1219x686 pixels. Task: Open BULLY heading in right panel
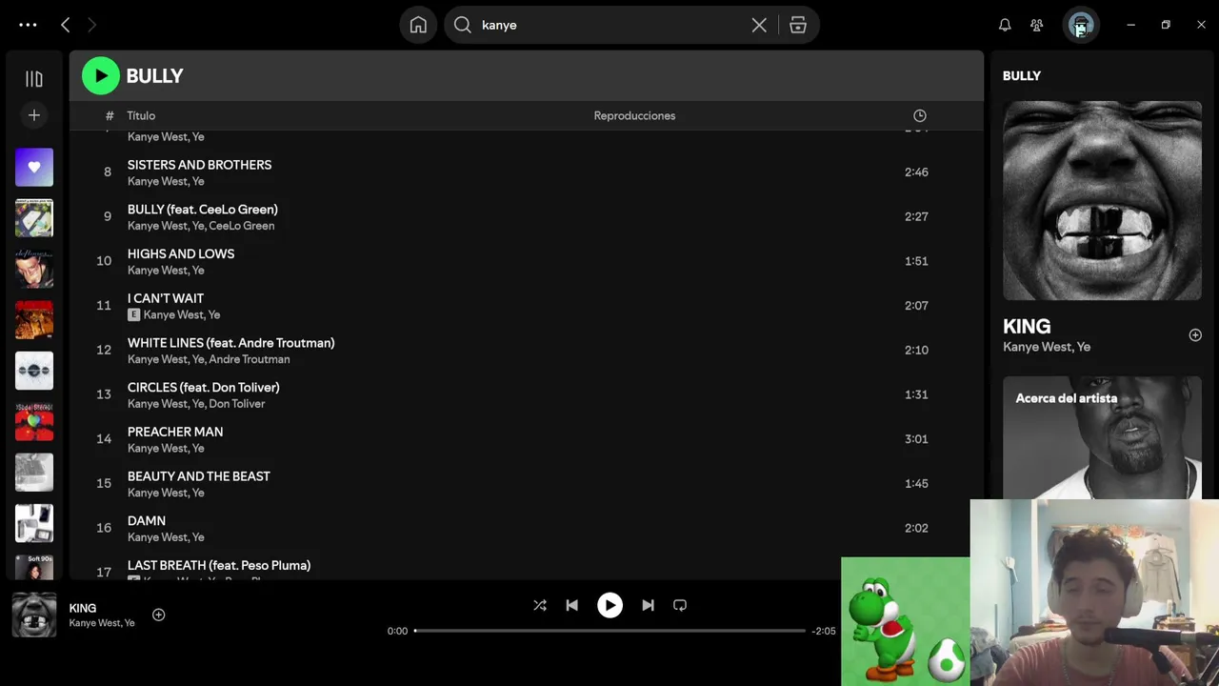(x=1022, y=75)
